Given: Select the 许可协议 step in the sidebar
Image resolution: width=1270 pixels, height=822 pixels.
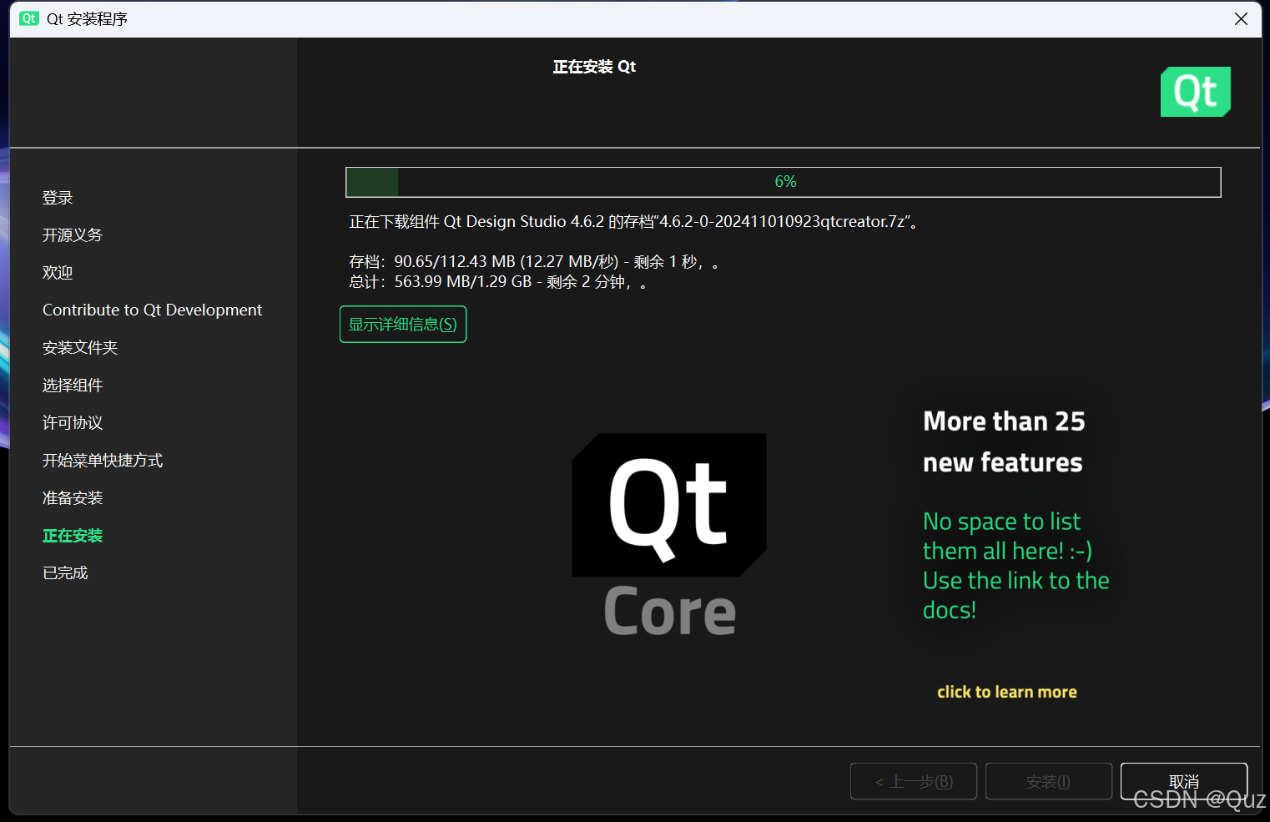Looking at the screenshot, I should tap(73, 422).
